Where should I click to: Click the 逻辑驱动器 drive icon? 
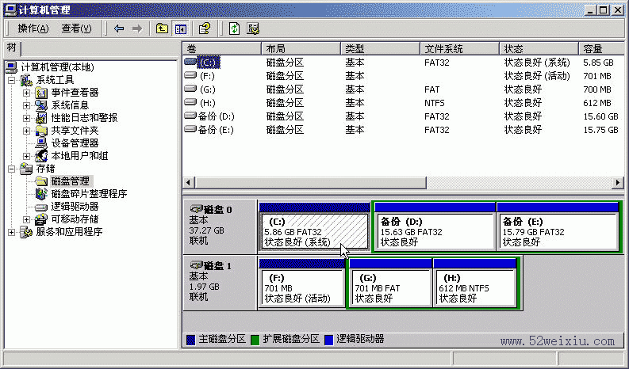coord(41,207)
